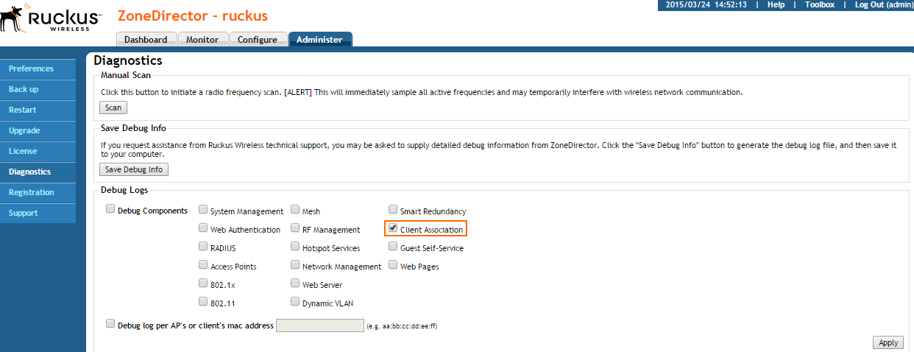Go to Preferences in sidebar

pos(38,68)
